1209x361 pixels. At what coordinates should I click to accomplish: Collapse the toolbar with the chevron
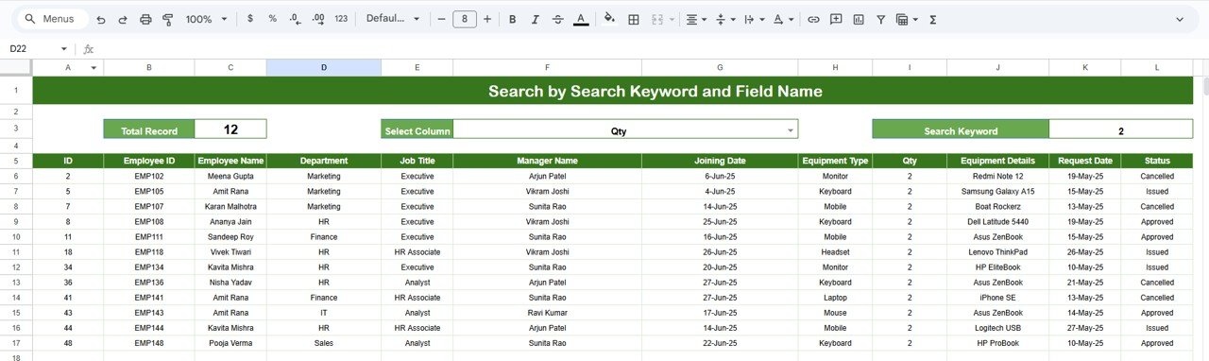1179,19
